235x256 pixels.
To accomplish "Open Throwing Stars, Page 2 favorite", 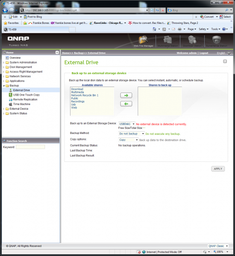I will pos(183,23).
